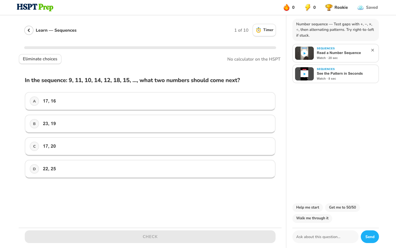Toggle the Eliminate choices mode
Screen dimensions: 396x248
coord(40,59)
